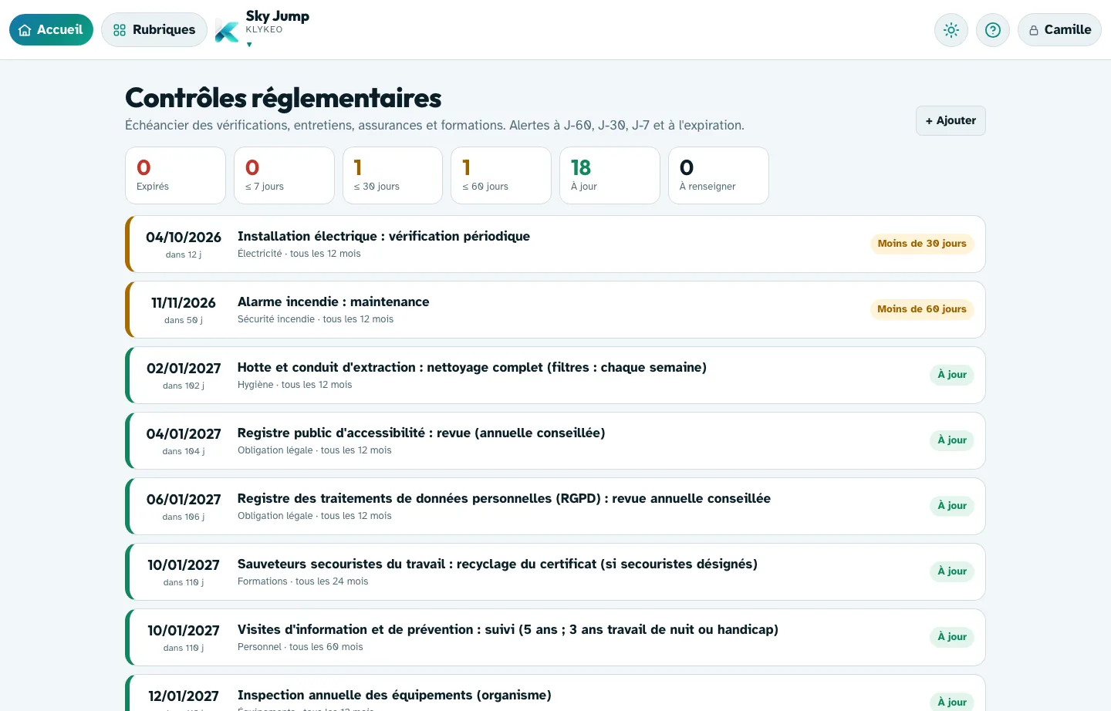Viewport: 1111px width, 711px height.
Task: Click "Sécurité incendie · tous les 12 mois"
Action: tap(316, 319)
